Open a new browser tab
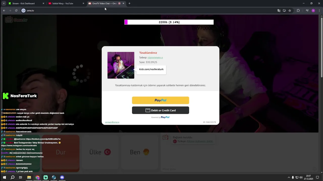 129,4
